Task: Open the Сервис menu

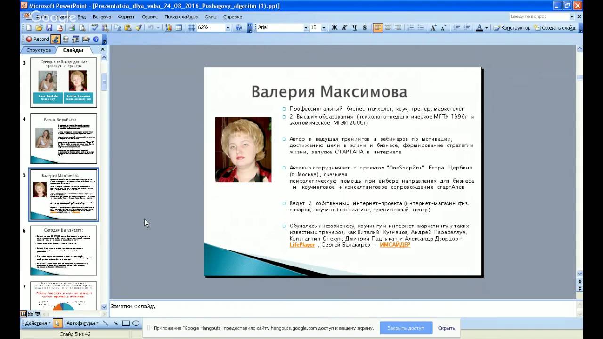Action: pyautogui.click(x=150, y=16)
